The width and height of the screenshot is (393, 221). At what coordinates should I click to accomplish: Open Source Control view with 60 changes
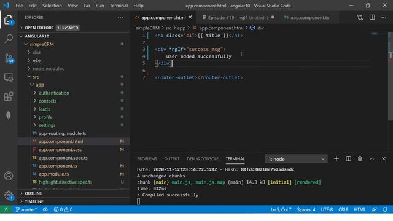click(x=9, y=58)
